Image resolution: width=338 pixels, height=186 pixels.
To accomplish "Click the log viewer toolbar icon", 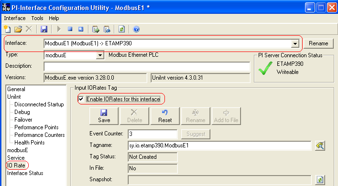I will coord(107,29).
